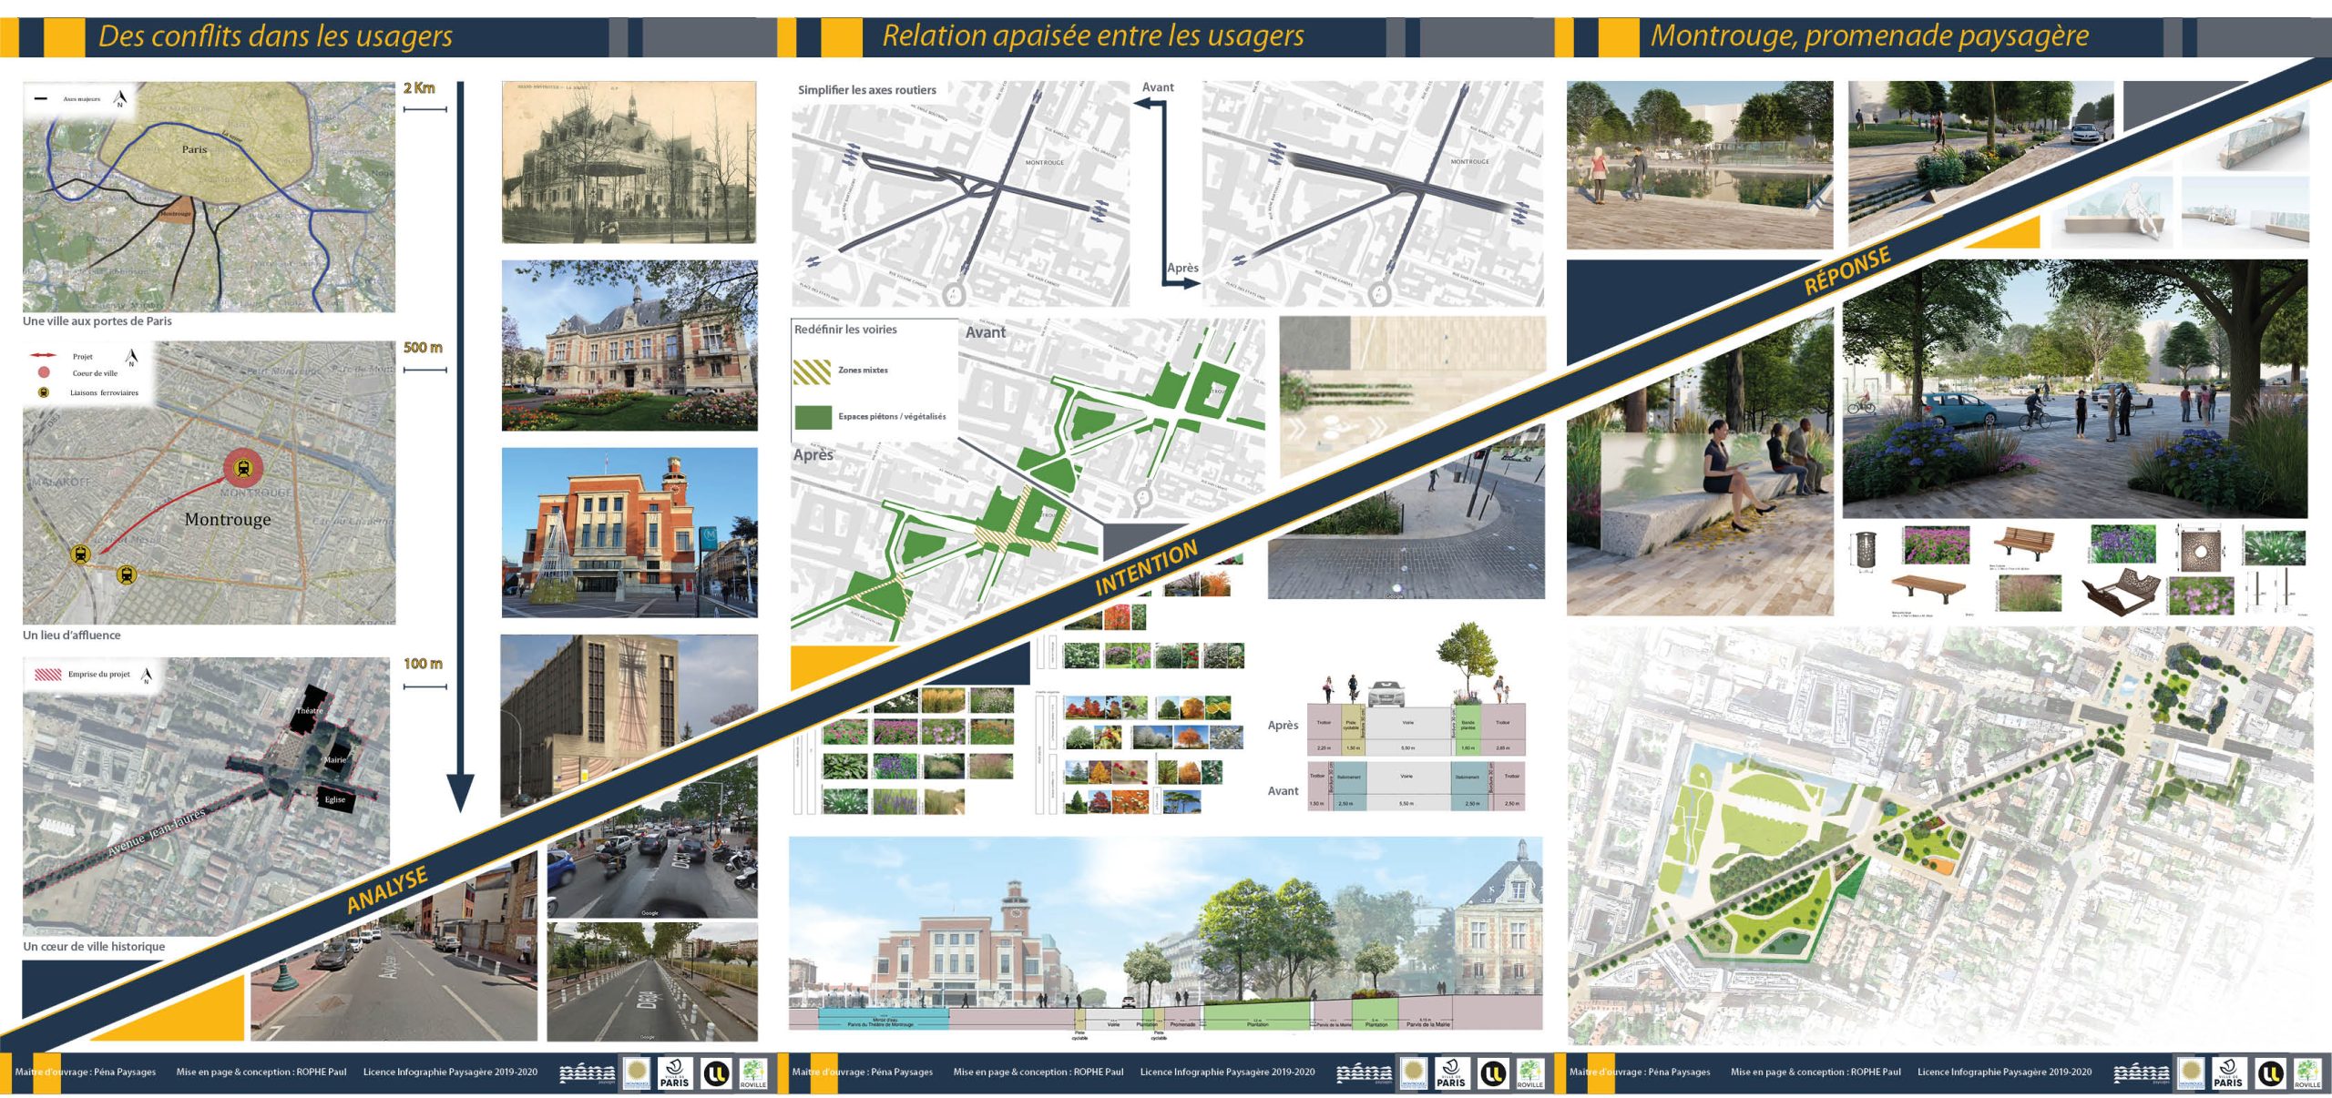Open the old black-and-white town hall postcard

629,162
